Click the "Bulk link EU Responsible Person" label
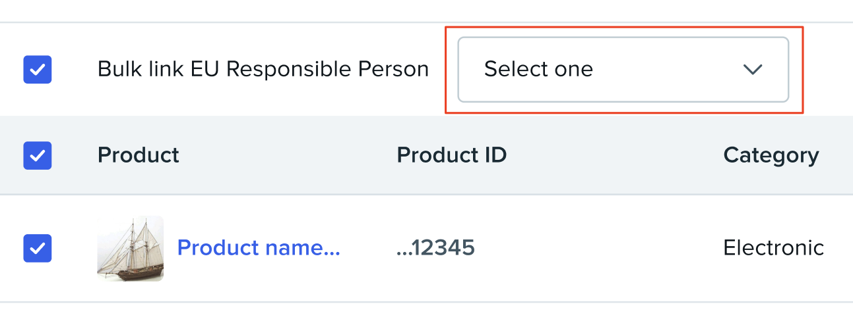 pos(263,69)
